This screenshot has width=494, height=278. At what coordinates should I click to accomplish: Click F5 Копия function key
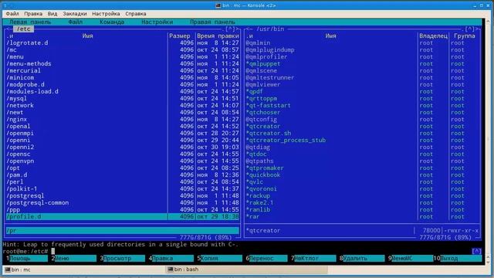[x=219, y=258]
